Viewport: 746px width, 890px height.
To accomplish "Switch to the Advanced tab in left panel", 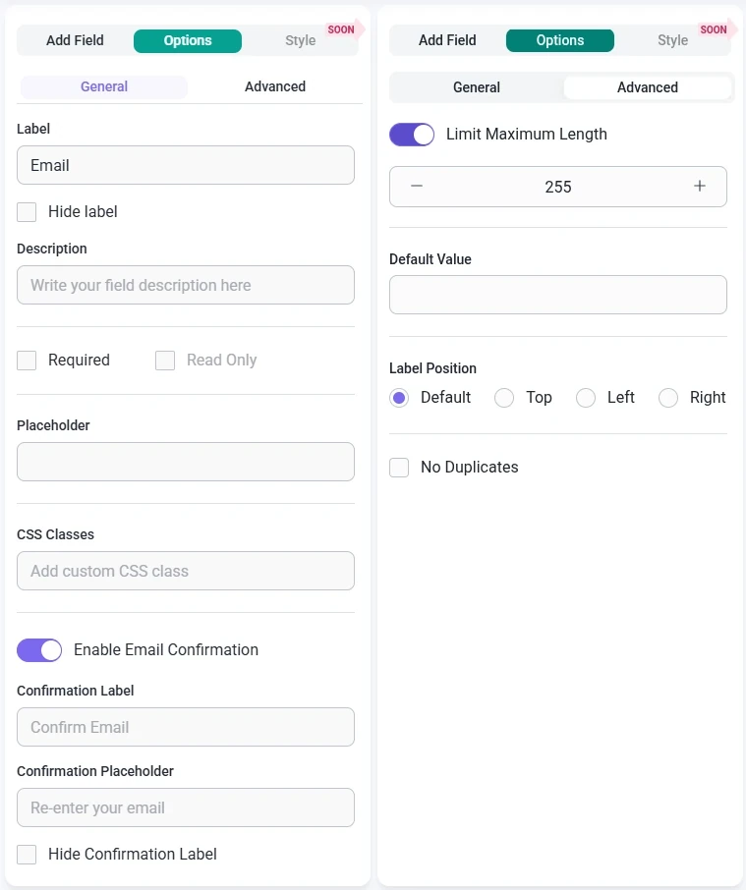I will point(274,86).
